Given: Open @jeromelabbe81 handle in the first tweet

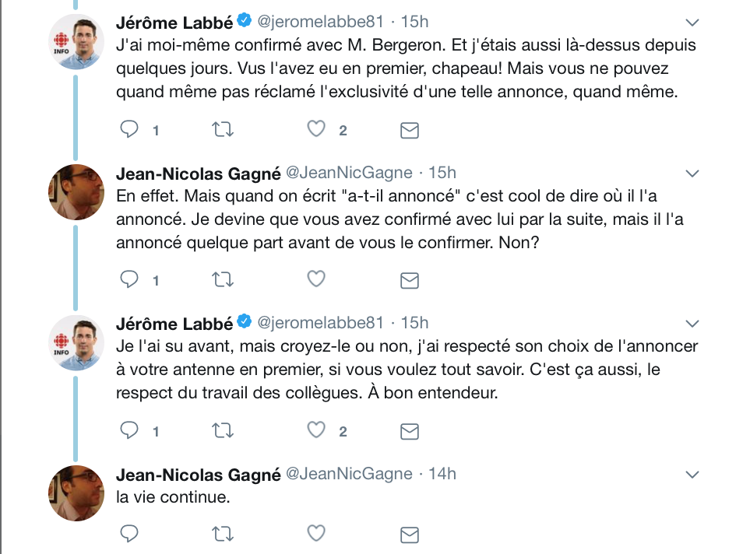Looking at the screenshot, I should point(320,22).
